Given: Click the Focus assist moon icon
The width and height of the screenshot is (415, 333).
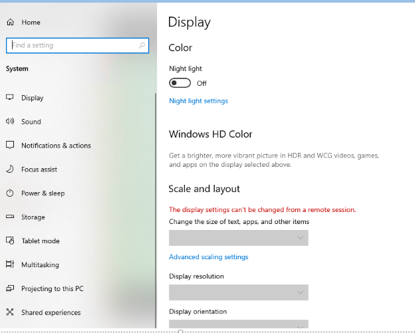Looking at the screenshot, I should (10, 169).
